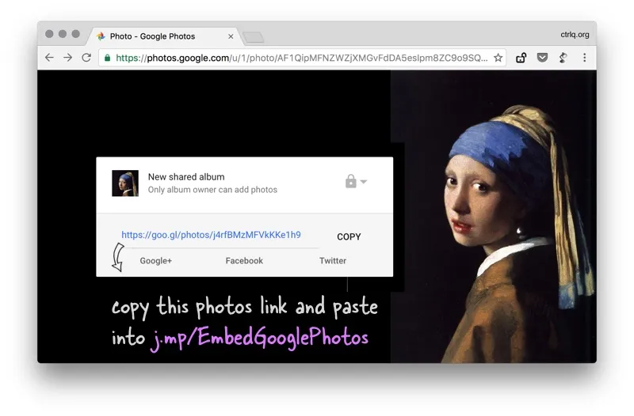The width and height of the screenshot is (634, 416).
Task: Open a new browser tab
Action: [x=254, y=37]
